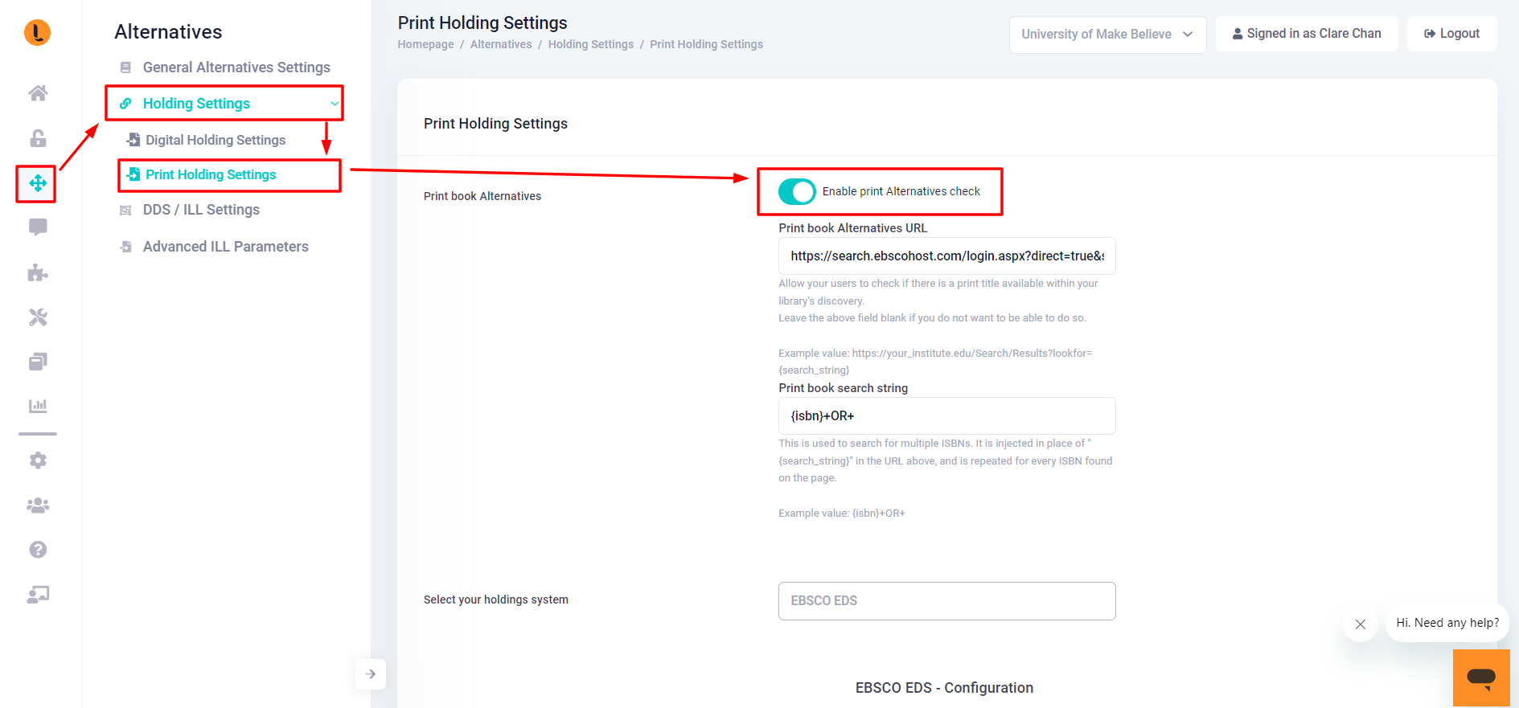Select the Alternatives arrows sidebar icon

pos(38,183)
